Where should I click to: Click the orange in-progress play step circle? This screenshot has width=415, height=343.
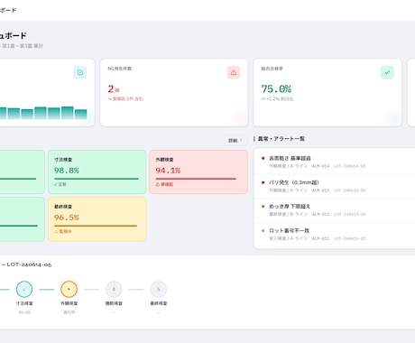69,289
